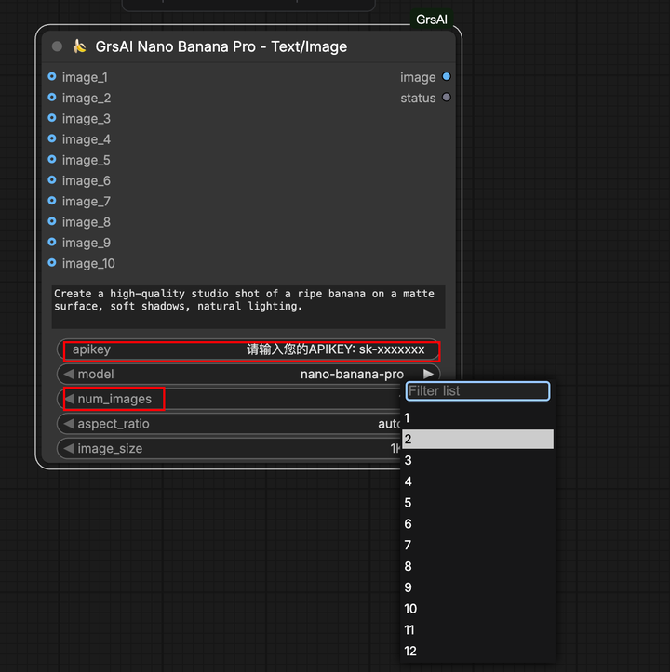Click the image_size left arrow

(x=68, y=448)
